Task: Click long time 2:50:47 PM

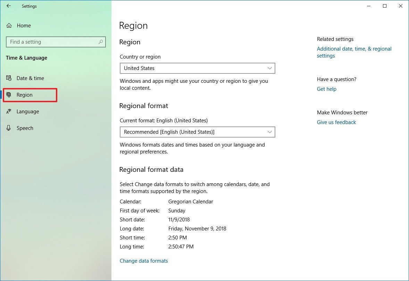Action: tap(181, 246)
